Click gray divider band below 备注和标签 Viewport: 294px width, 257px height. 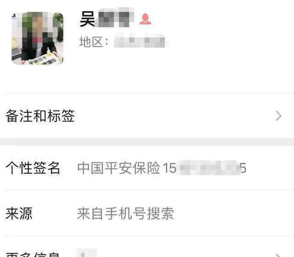pos(147,142)
